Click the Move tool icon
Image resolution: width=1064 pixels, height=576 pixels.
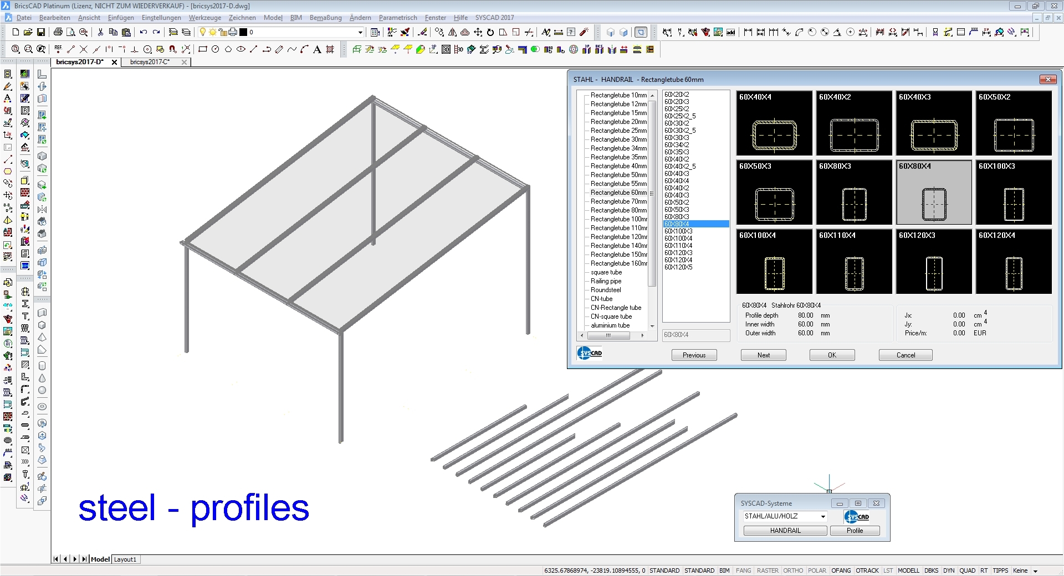478,32
